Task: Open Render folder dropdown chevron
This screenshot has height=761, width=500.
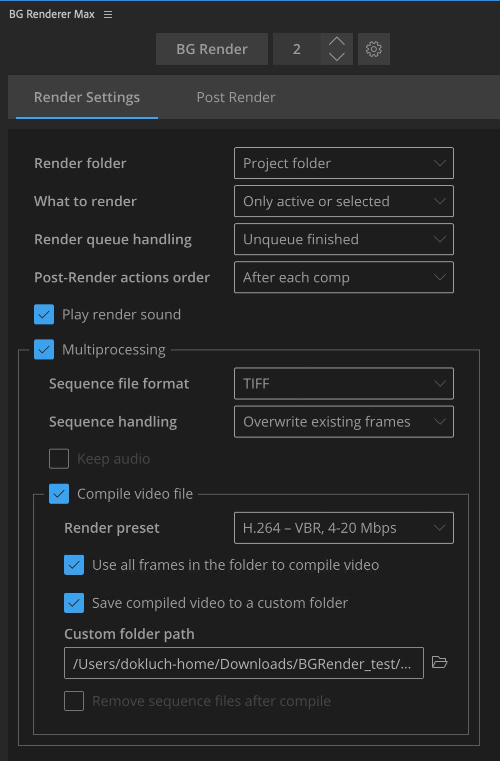Action: point(439,163)
